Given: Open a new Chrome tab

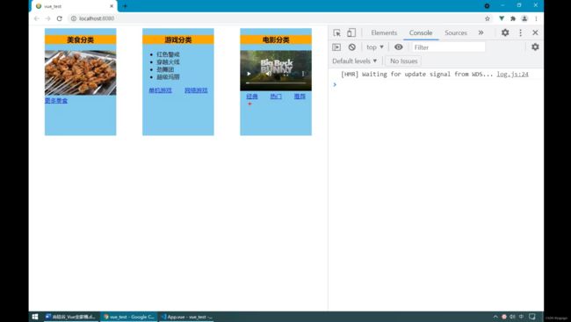Looking at the screenshot, I should (125, 6).
